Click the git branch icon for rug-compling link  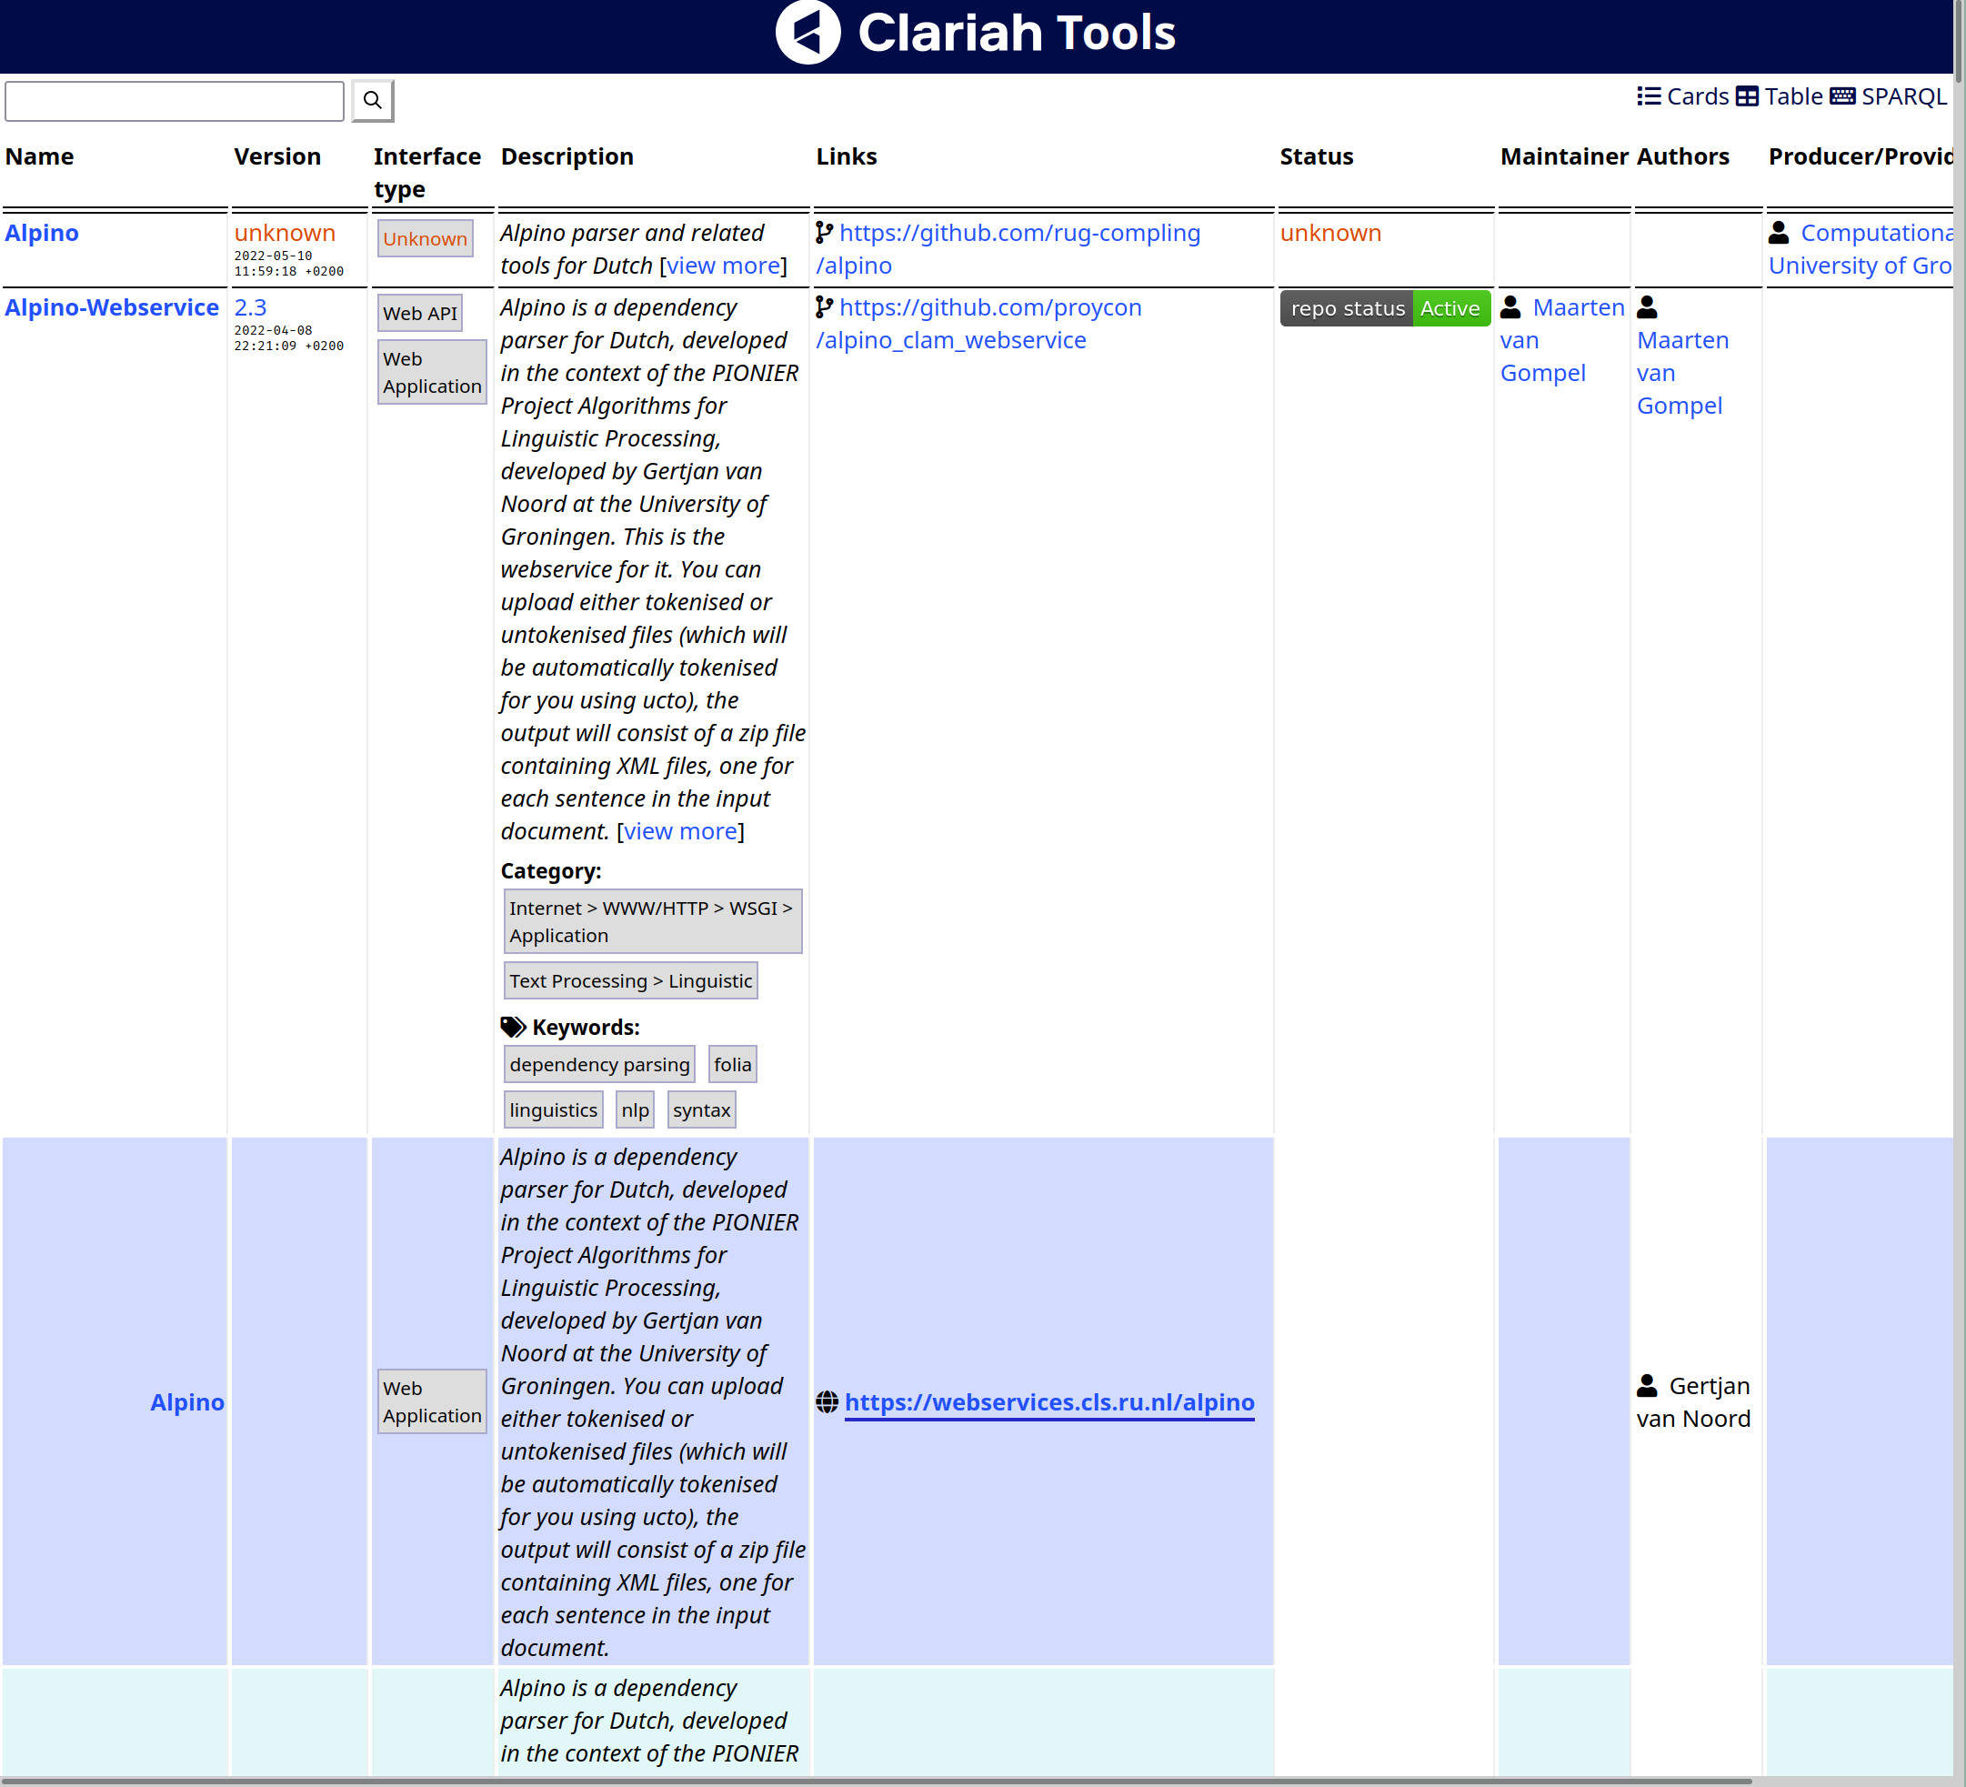824,232
